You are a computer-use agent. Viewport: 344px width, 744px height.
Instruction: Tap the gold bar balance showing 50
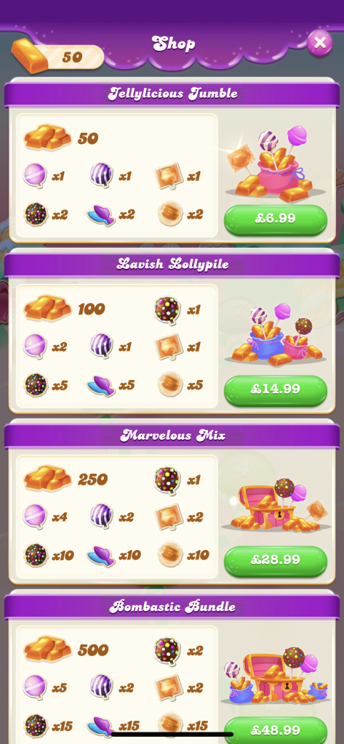coord(57,57)
